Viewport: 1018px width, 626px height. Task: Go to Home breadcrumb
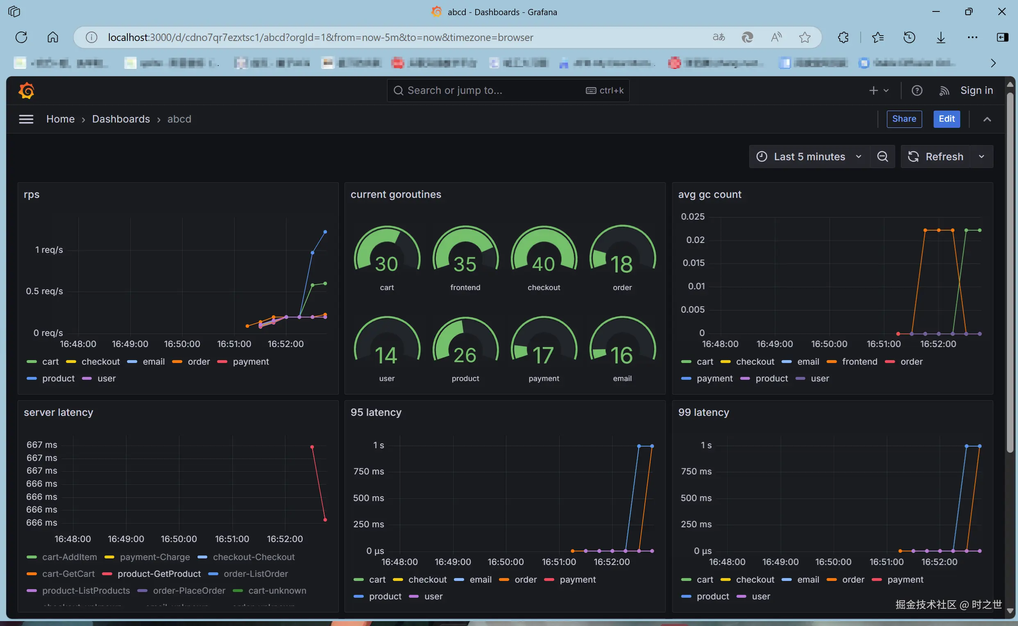(61, 119)
